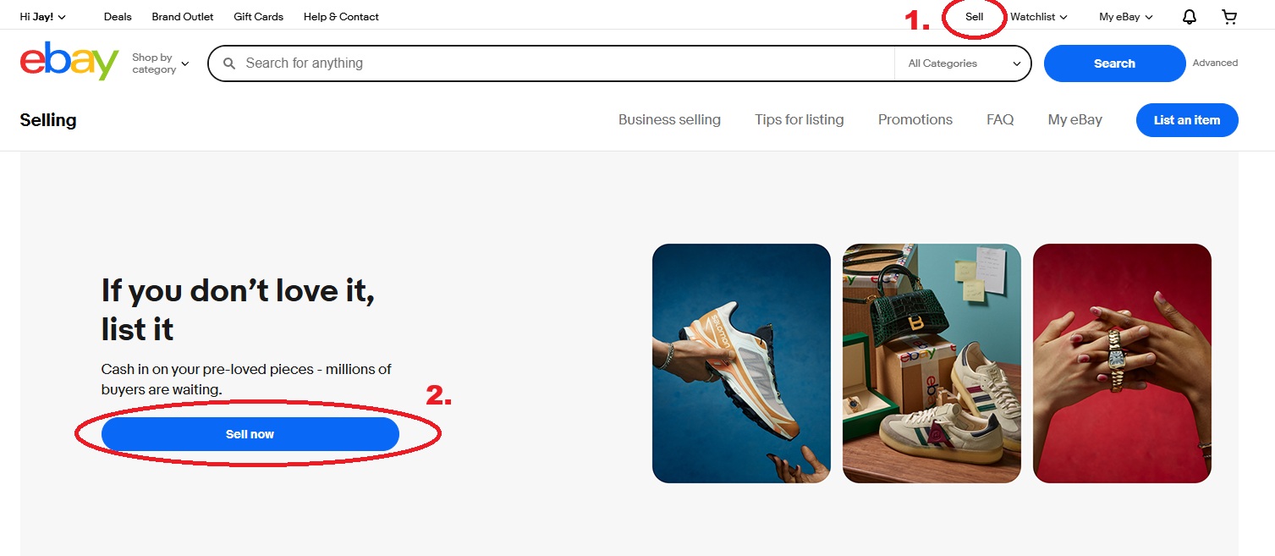
Task: Open the shopping cart icon
Action: pos(1229,17)
